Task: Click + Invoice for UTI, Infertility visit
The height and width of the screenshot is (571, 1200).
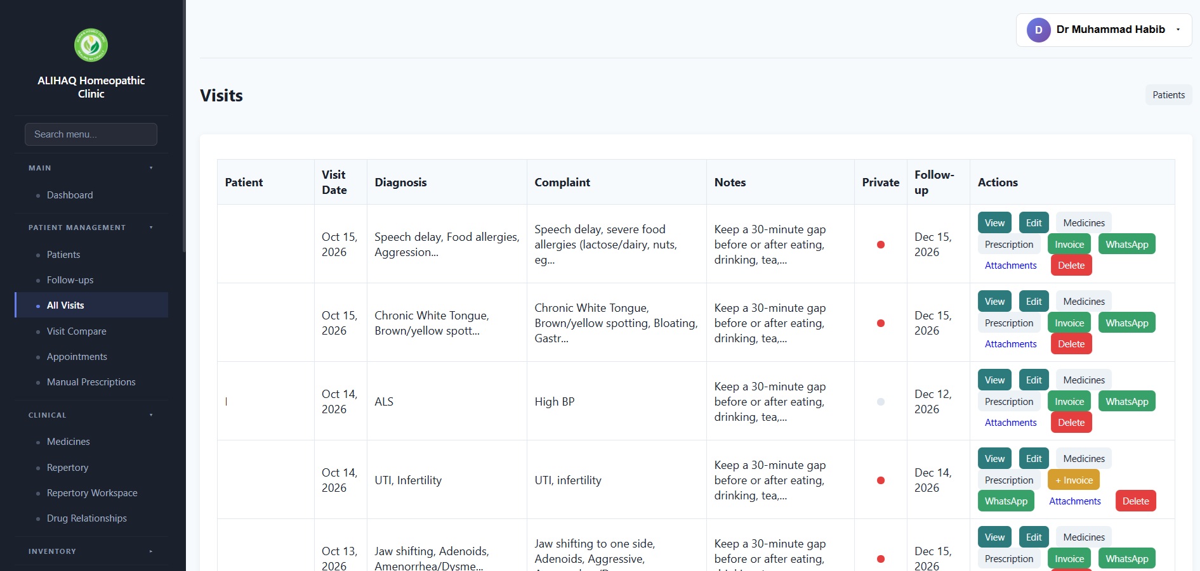Action: [x=1074, y=480]
